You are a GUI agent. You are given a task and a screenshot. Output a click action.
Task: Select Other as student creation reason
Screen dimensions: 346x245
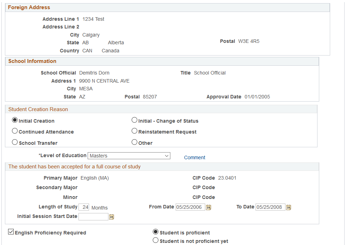(134, 142)
